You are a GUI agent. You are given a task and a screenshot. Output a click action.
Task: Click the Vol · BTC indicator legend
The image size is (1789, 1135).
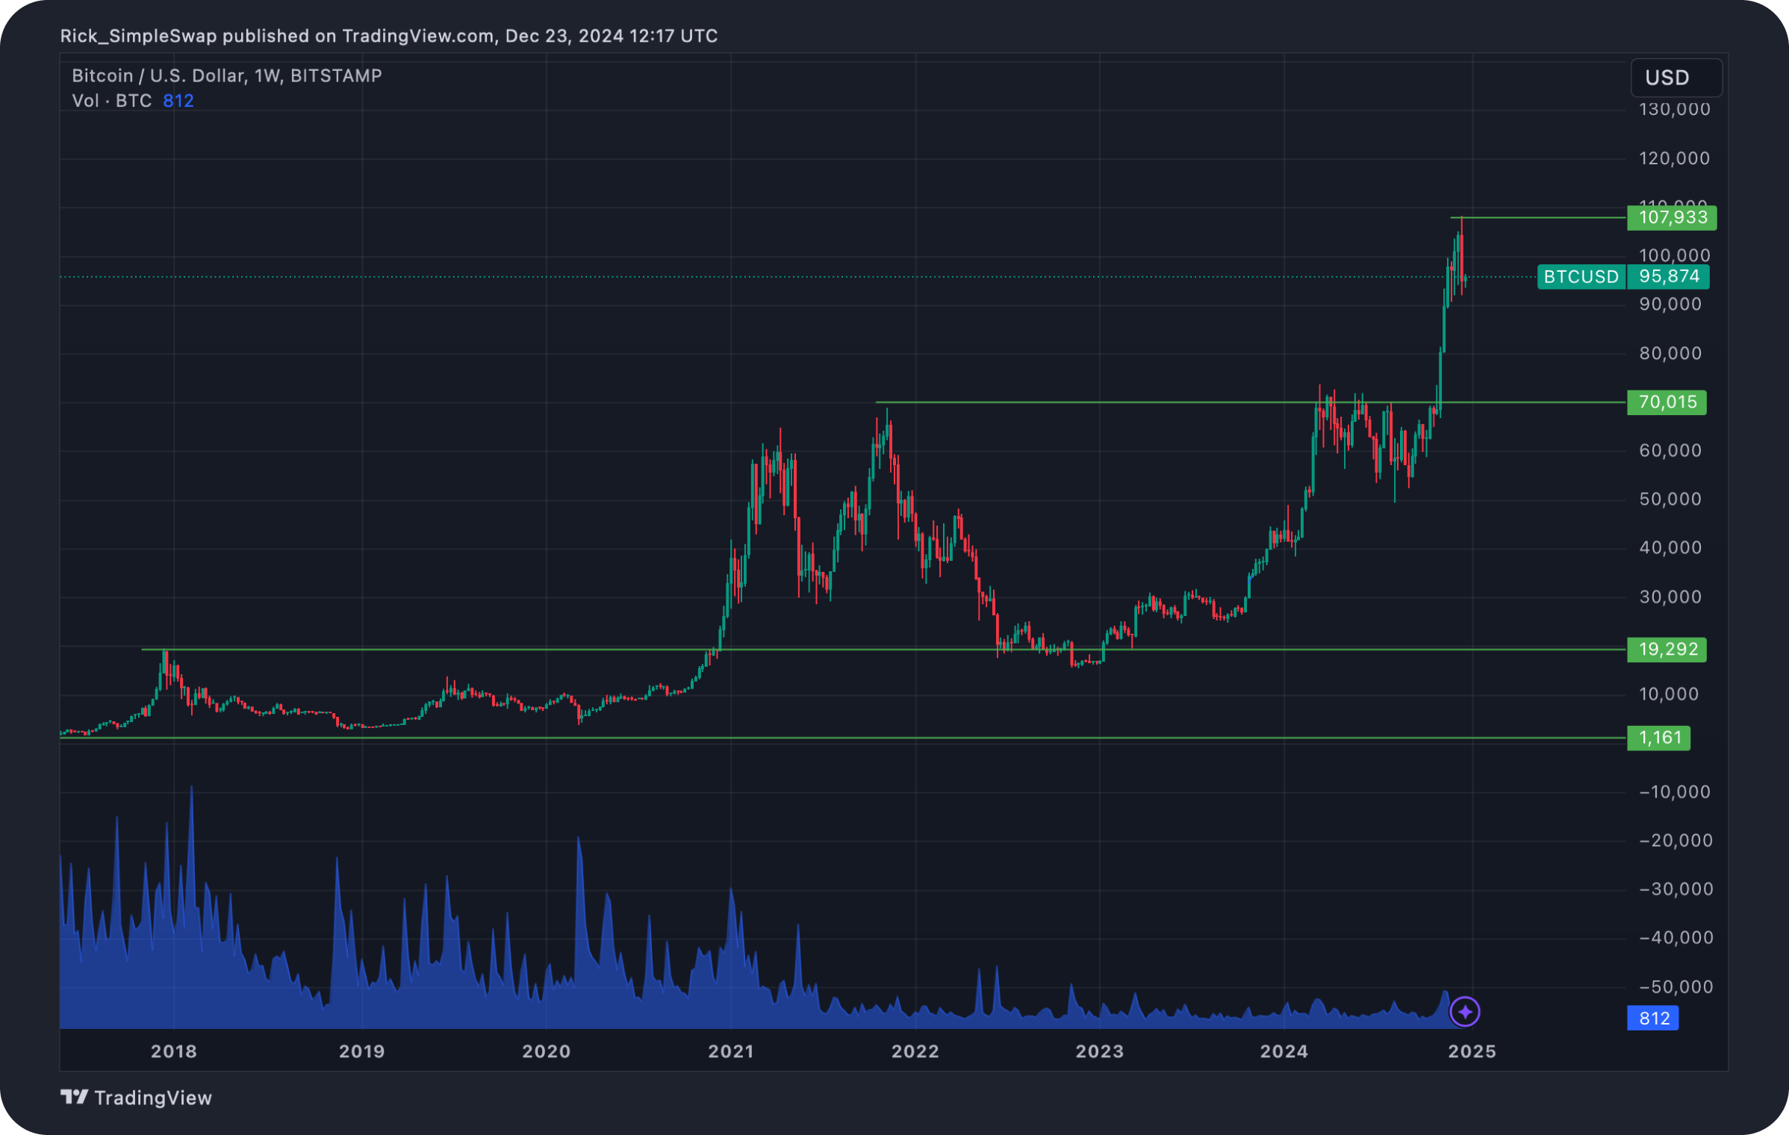[112, 101]
